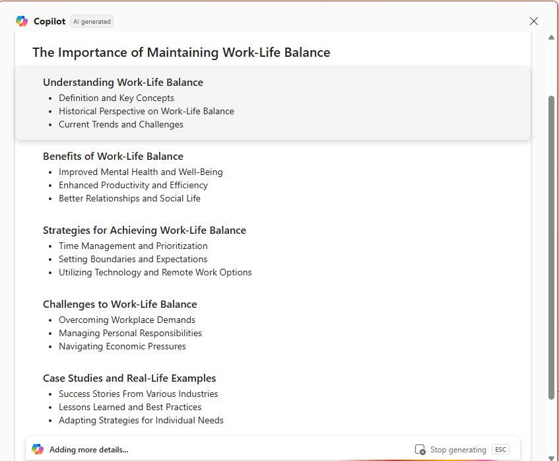Dismiss the Copilot draft with the X

coord(533,21)
